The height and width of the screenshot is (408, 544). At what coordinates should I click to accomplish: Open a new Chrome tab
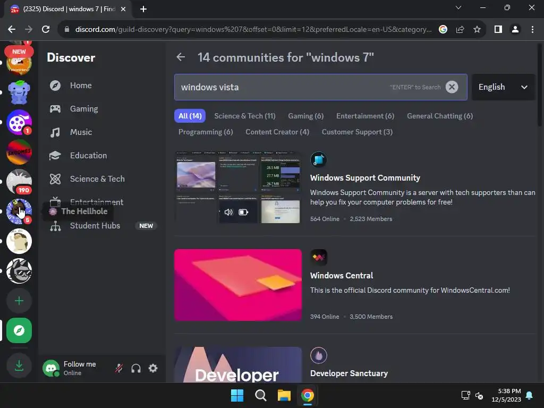[143, 9]
